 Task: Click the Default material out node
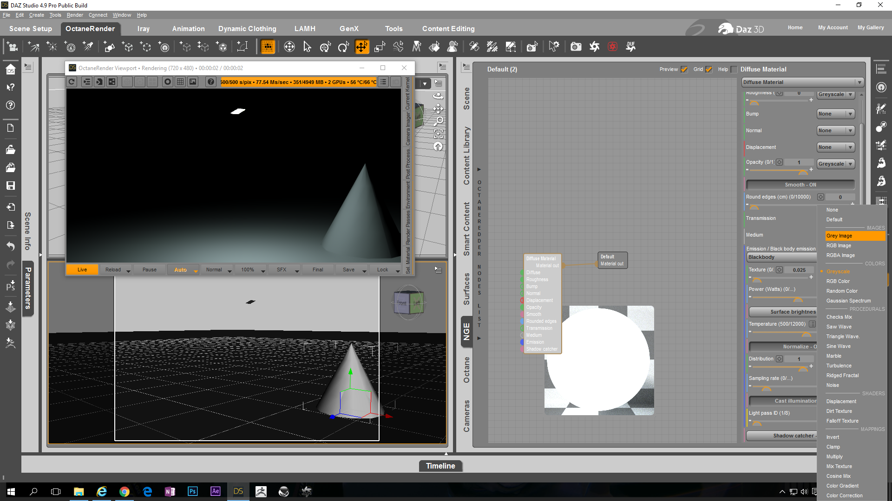click(612, 260)
